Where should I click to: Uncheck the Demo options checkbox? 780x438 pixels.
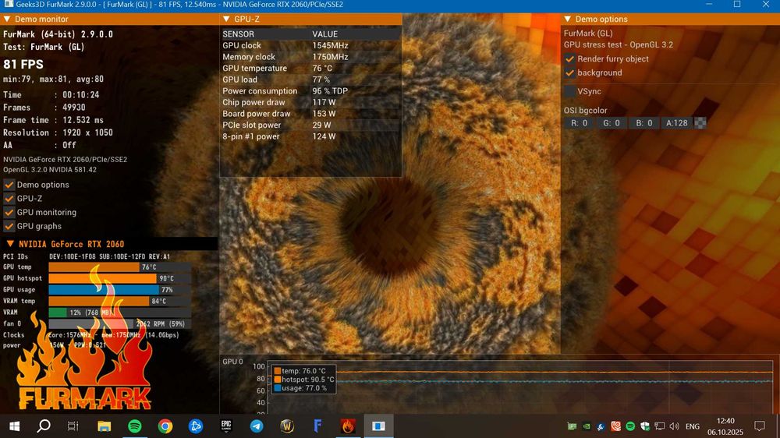tap(9, 185)
